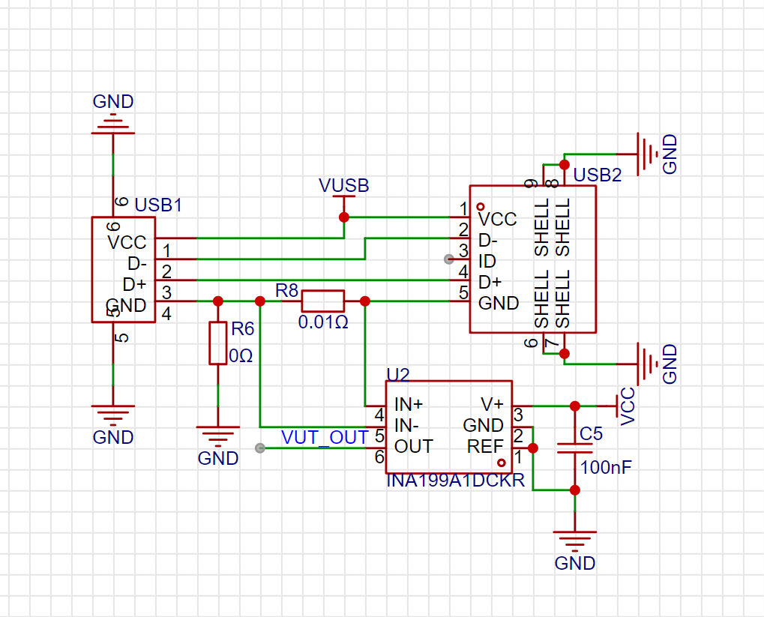Select the INA199A1DCKR part name text

(x=456, y=481)
